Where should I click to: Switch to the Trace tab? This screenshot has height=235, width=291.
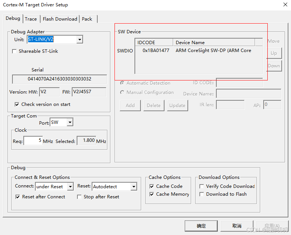(31, 19)
